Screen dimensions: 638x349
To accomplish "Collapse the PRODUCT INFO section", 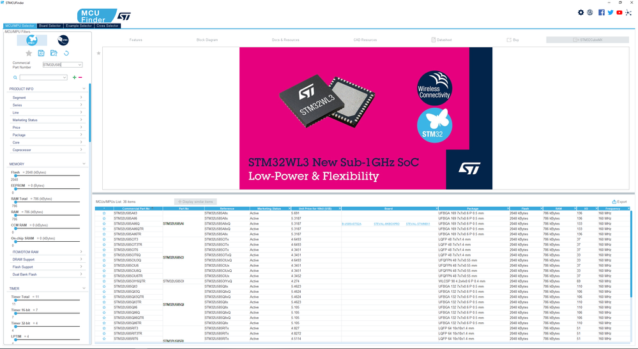I will pos(84,89).
